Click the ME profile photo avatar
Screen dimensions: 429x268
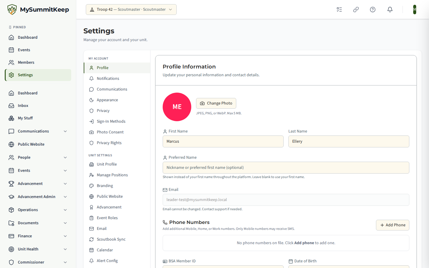(x=177, y=107)
